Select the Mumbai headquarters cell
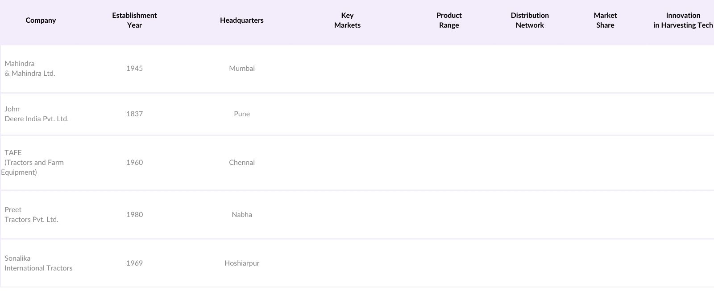This screenshot has width=714, height=291. (x=242, y=68)
